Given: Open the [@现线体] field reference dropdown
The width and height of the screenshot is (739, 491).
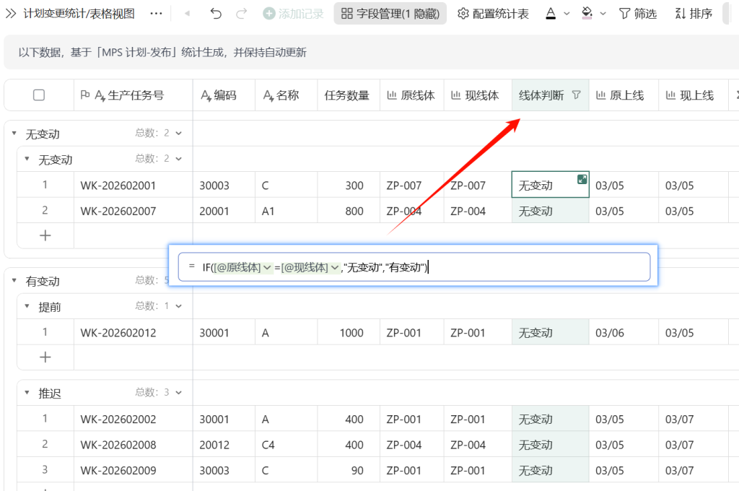Looking at the screenshot, I should coord(335,268).
